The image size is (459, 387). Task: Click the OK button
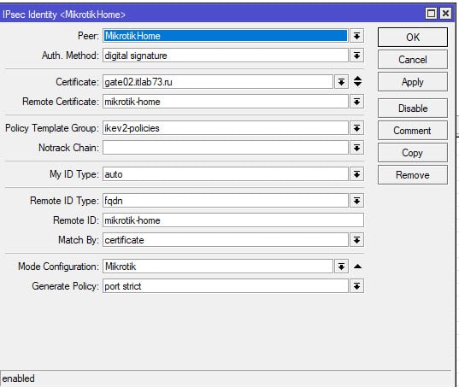413,38
